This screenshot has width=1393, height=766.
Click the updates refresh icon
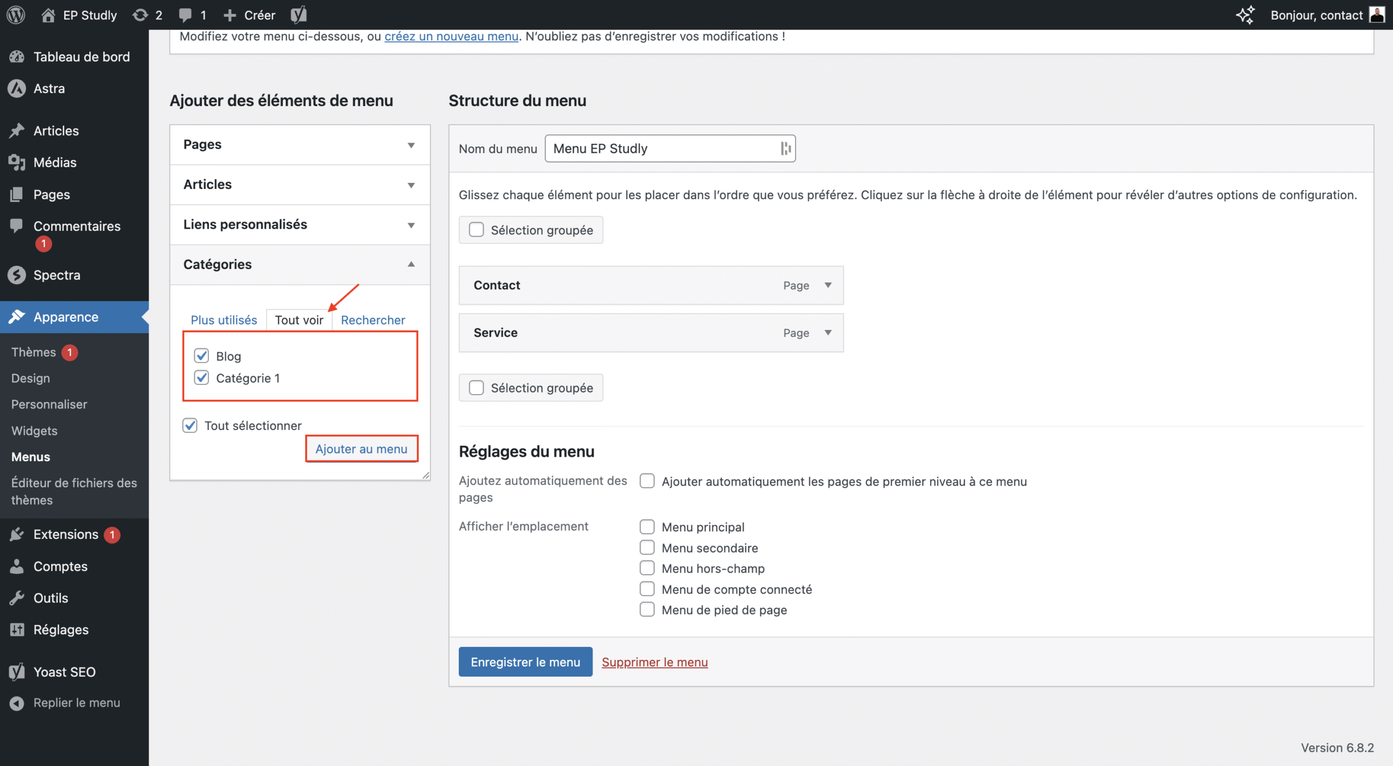tap(140, 15)
